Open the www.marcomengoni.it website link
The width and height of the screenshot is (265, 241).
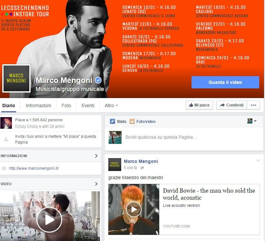(34, 168)
